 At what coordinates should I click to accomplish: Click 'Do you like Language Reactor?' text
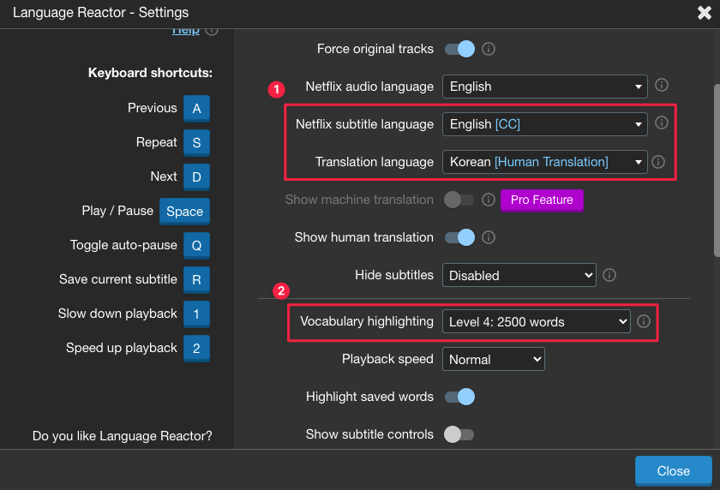122,436
